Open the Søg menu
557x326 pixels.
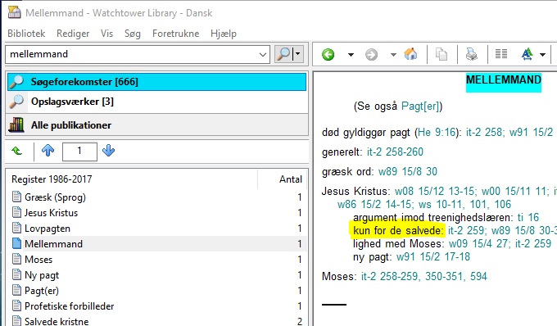click(x=133, y=34)
